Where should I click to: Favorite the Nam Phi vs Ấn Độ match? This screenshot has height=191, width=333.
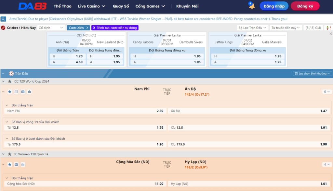coord(9,92)
